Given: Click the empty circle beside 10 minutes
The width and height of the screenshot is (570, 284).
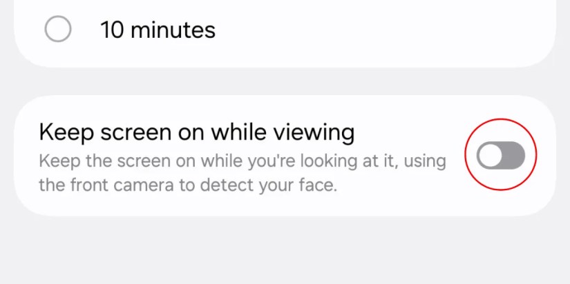Looking at the screenshot, I should click(x=57, y=30).
